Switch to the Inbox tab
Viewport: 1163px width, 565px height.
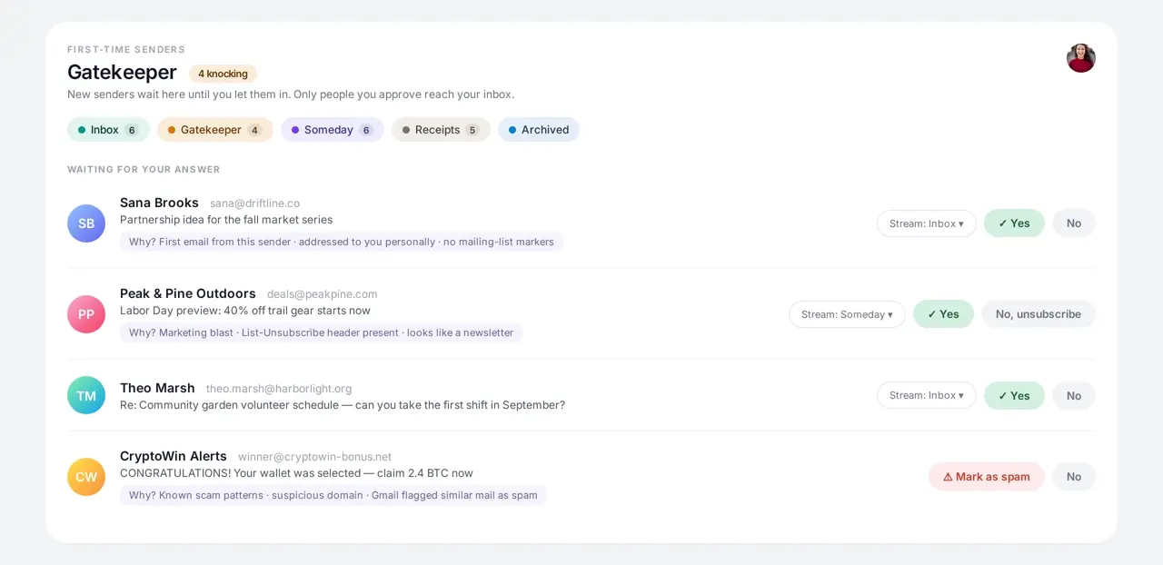tap(108, 130)
